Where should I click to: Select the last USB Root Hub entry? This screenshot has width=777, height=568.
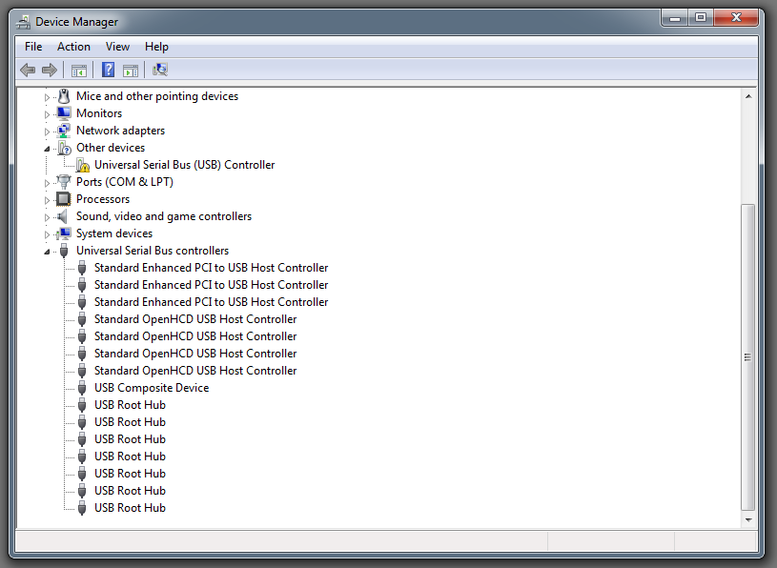pos(130,508)
